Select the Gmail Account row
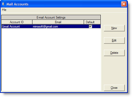The height and width of the screenshot is (97, 132). (x=51, y=27)
